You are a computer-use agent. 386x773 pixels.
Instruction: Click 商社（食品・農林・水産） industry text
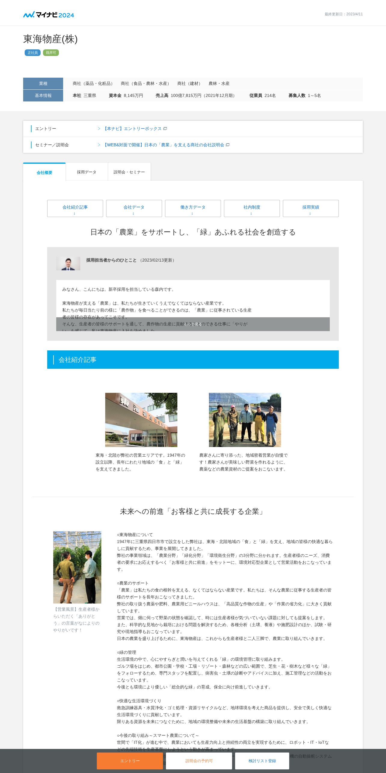(x=146, y=83)
